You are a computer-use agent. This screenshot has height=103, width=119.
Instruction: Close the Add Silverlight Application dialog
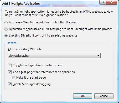point(111,2)
